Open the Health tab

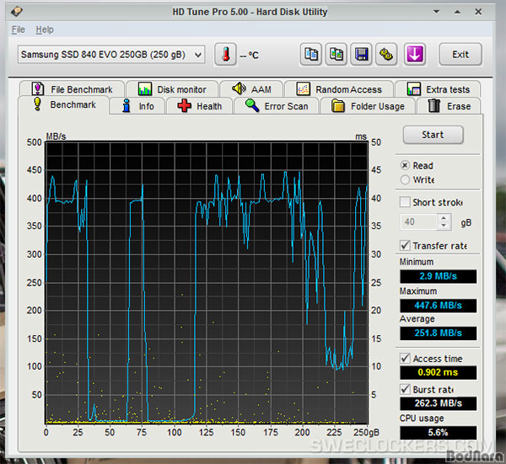point(199,106)
